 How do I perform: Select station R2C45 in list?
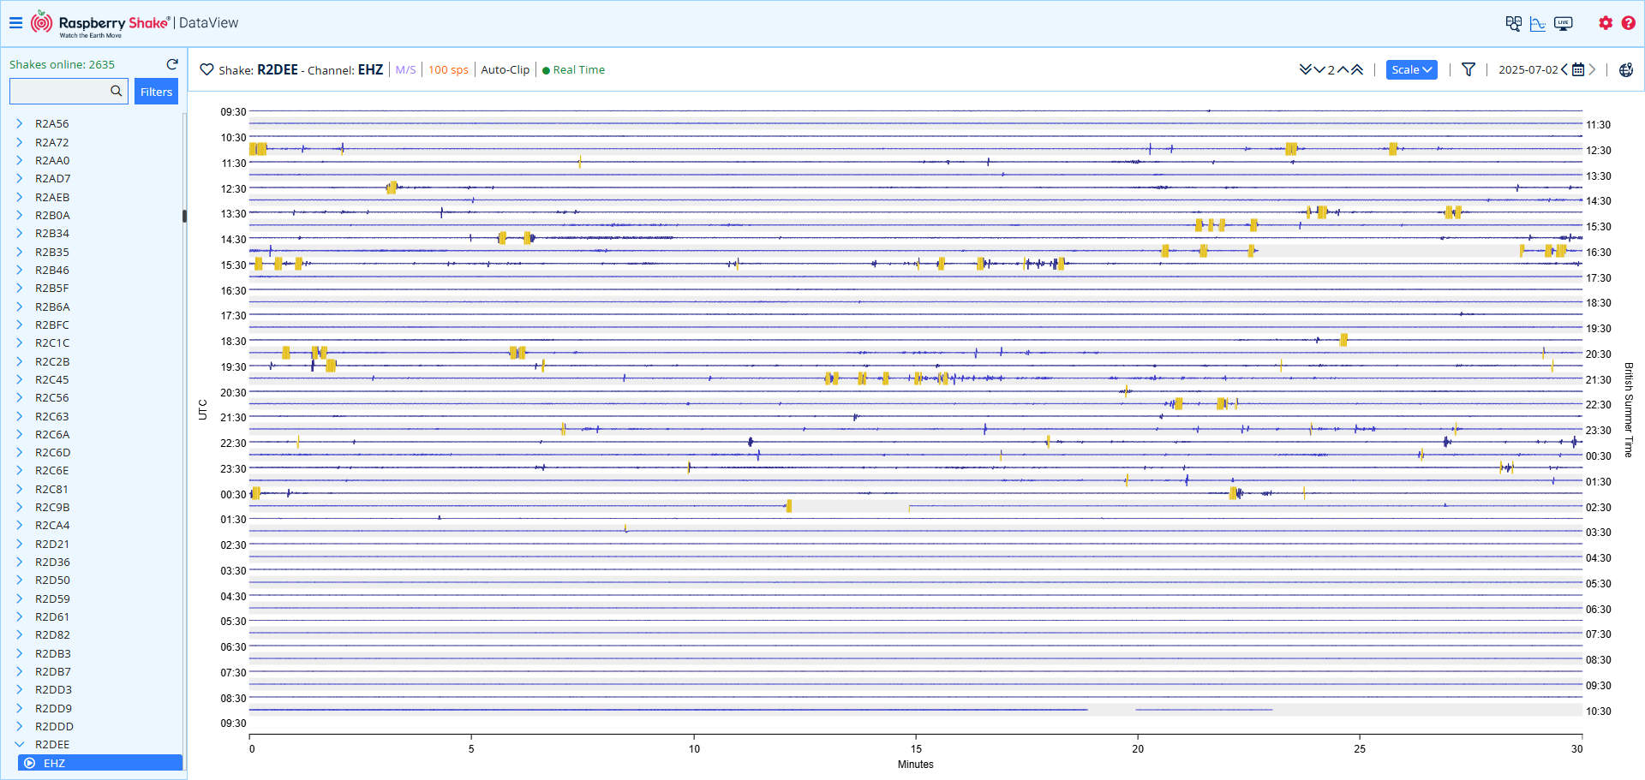52,379
